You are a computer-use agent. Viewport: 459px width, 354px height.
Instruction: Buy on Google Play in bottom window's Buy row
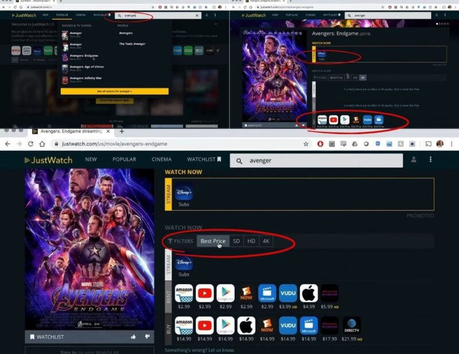point(225,325)
